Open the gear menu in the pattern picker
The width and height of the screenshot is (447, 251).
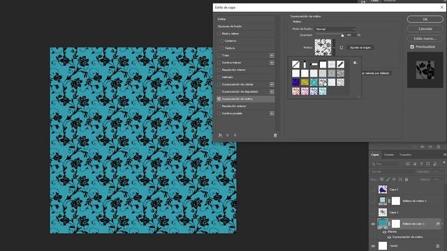point(355,63)
